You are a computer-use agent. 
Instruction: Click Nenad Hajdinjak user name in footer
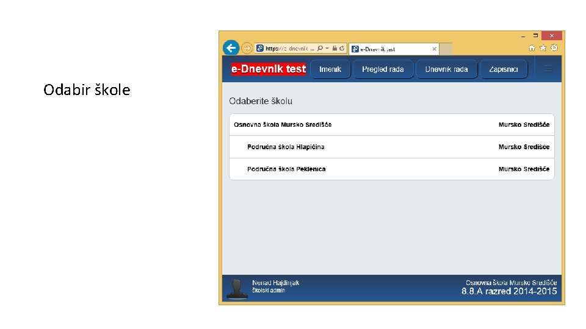point(276,283)
